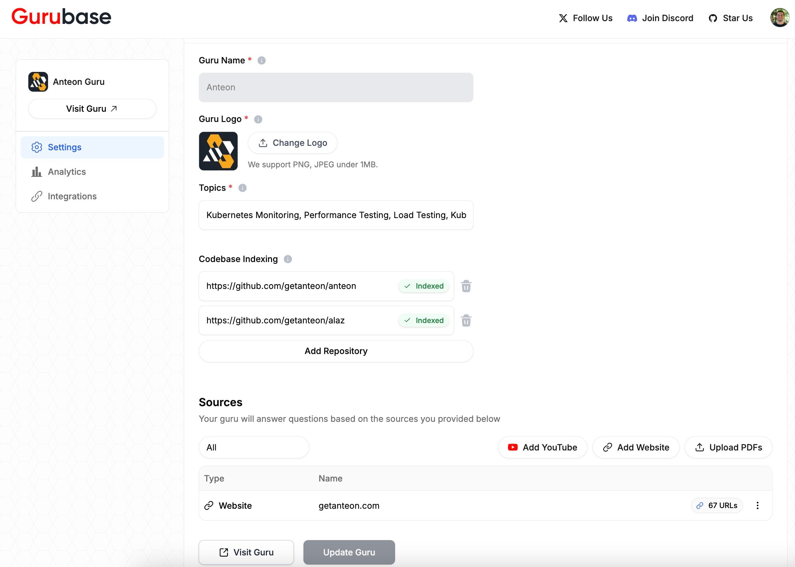Click the Codebase Indexing info icon
Viewport: 795px width, 567px height.
pyautogui.click(x=287, y=259)
